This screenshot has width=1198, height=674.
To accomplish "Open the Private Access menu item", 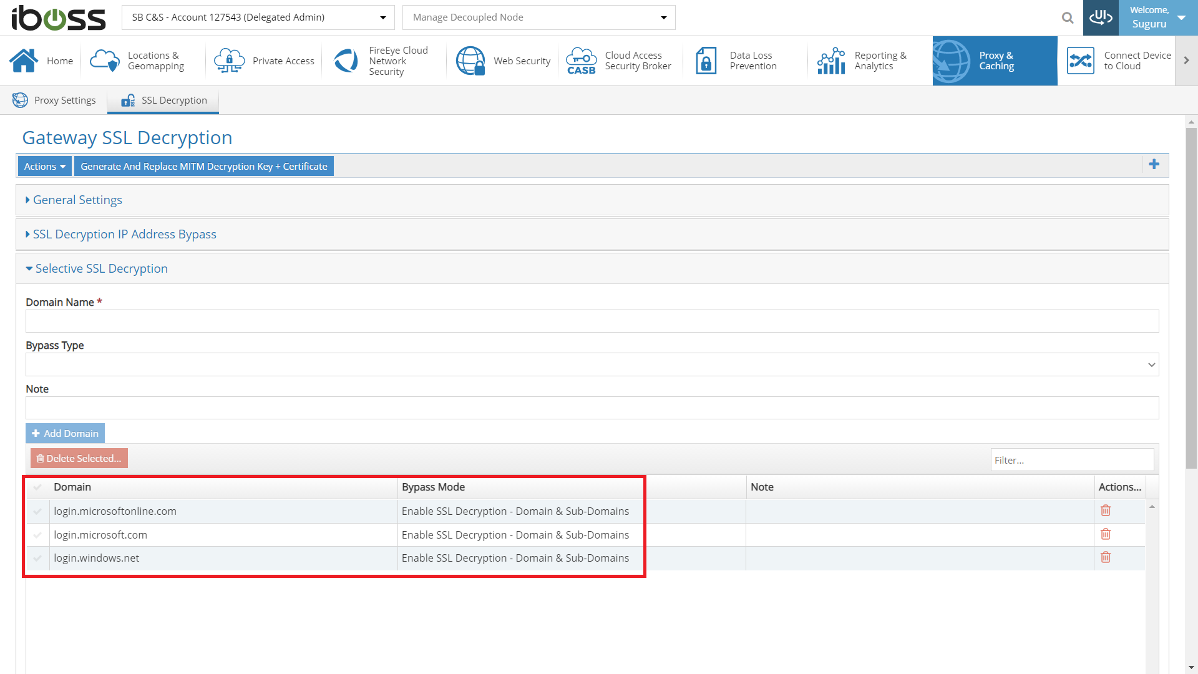I will coord(264,61).
